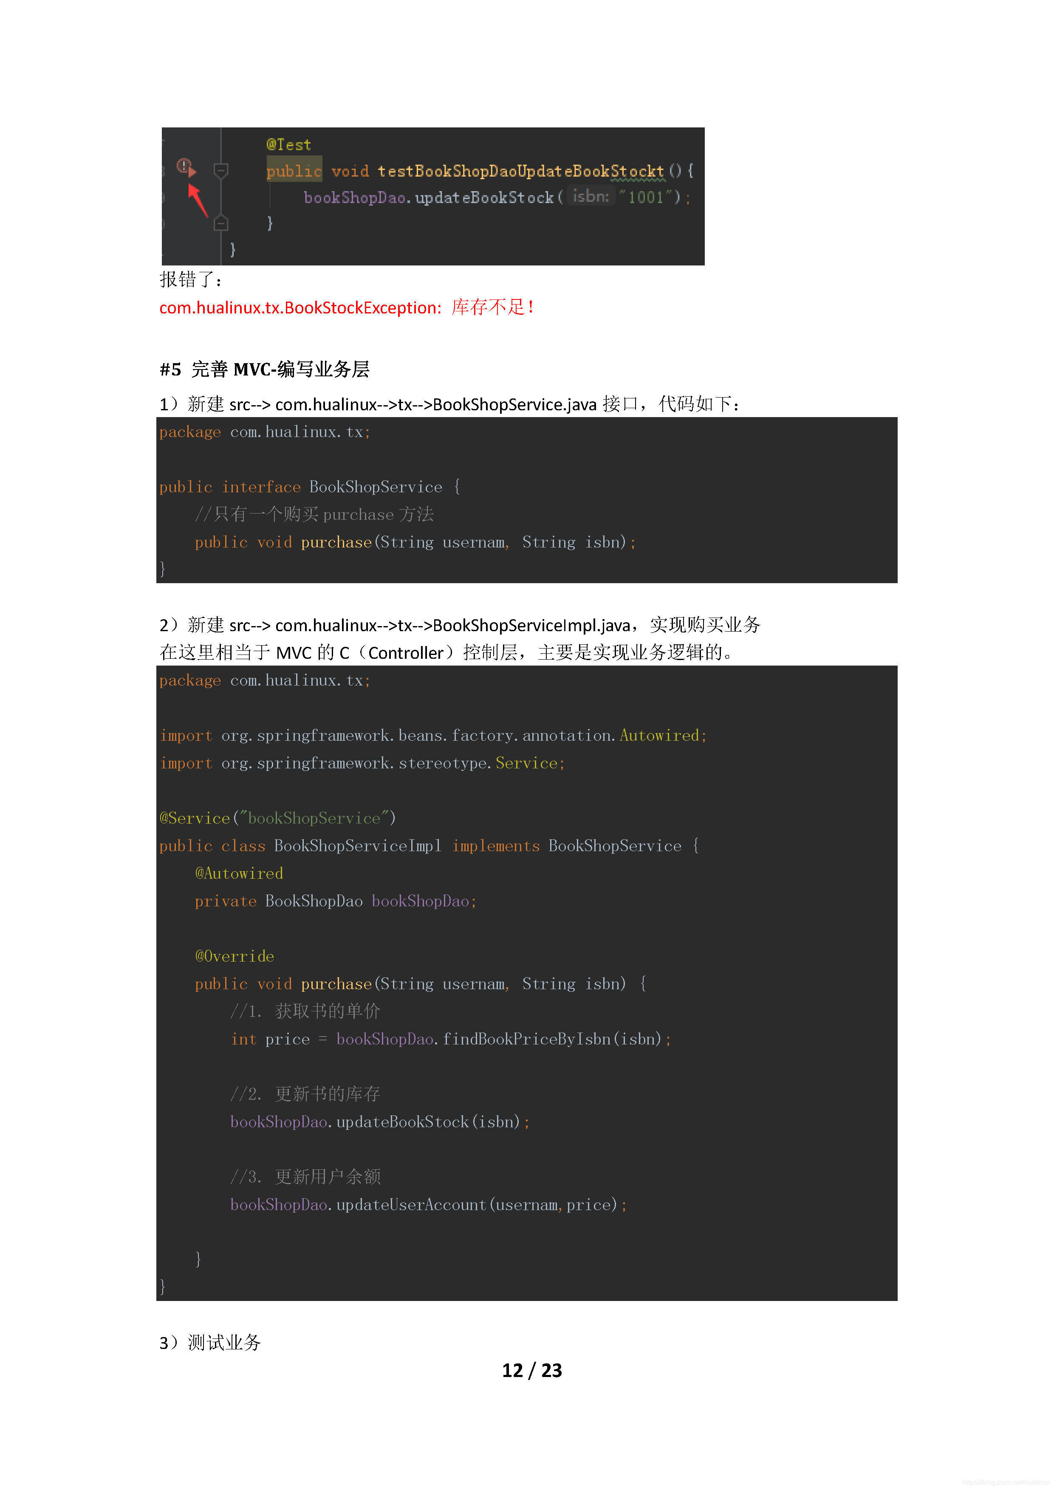Viewport: 1054px width, 1490px height.
Task: Click the @Test annotation
Action: (x=289, y=145)
